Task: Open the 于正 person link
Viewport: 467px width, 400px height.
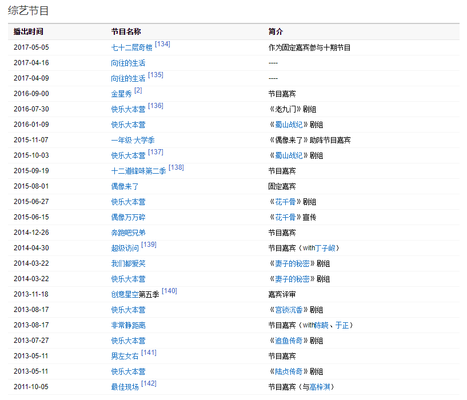Action: coord(342,325)
